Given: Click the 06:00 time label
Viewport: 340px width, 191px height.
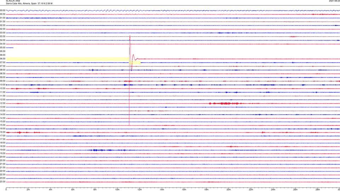Looking at the screenshot, I should tap(2, 55).
